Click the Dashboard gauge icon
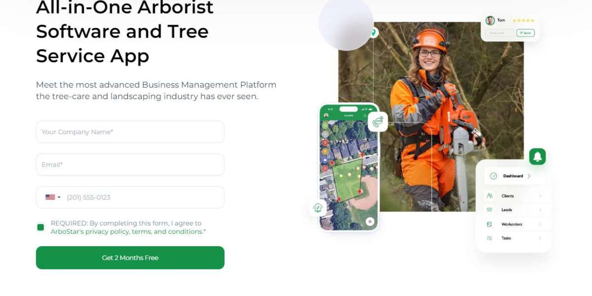 point(493,176)
